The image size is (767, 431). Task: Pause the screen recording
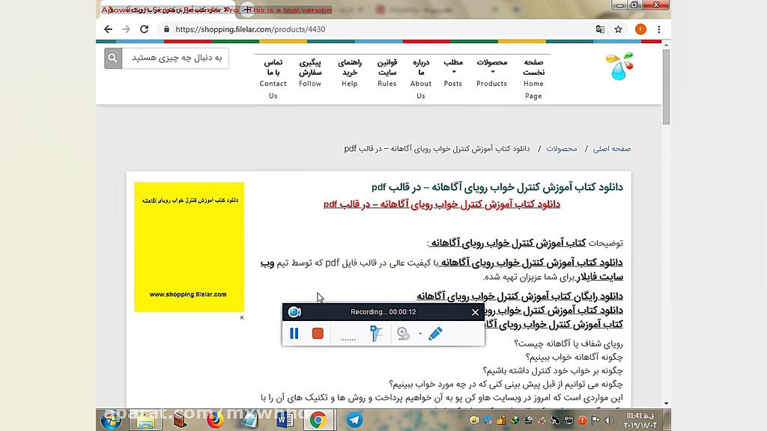click(294, 334)
